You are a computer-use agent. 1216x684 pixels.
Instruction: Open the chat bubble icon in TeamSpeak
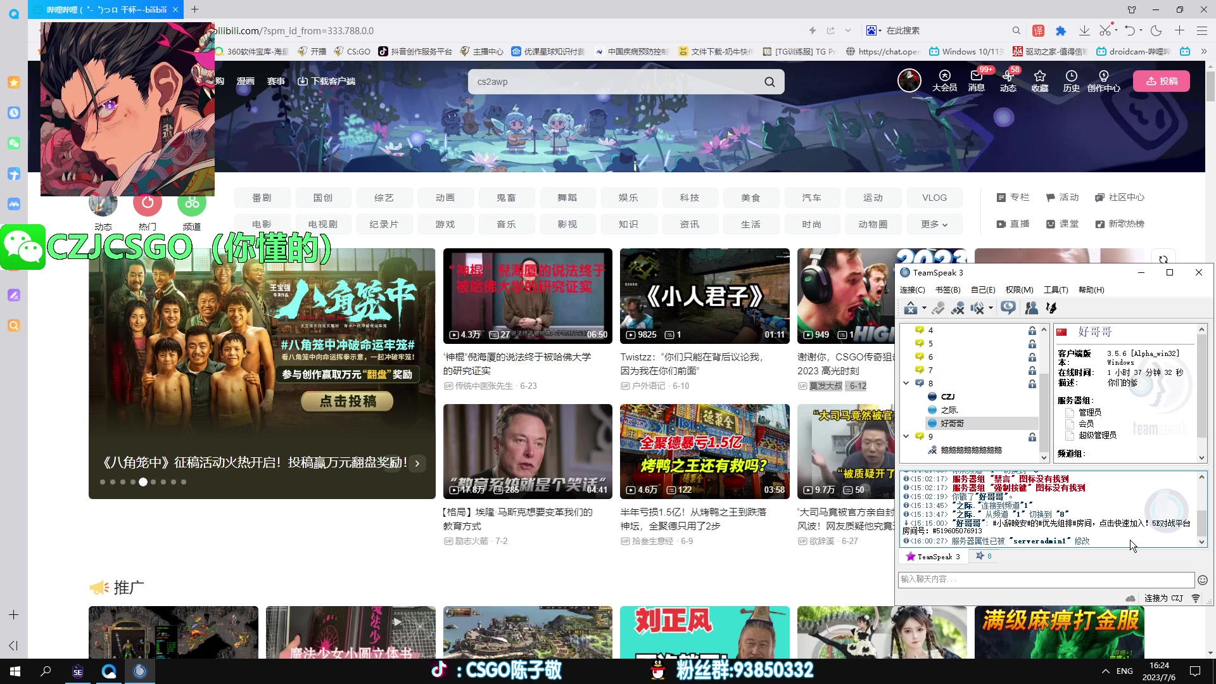[1008, 308]
